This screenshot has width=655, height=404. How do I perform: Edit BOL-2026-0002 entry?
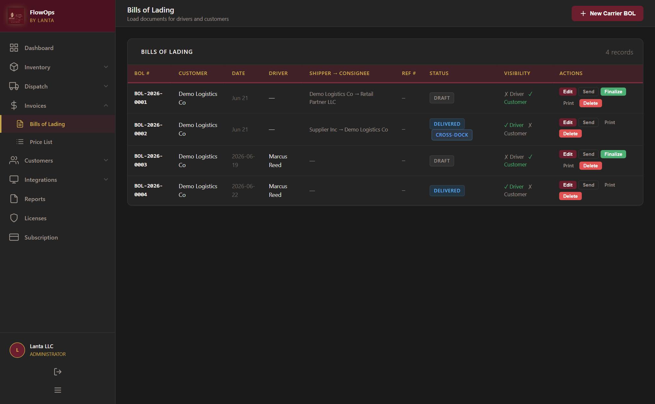click(x=567, y=122)
